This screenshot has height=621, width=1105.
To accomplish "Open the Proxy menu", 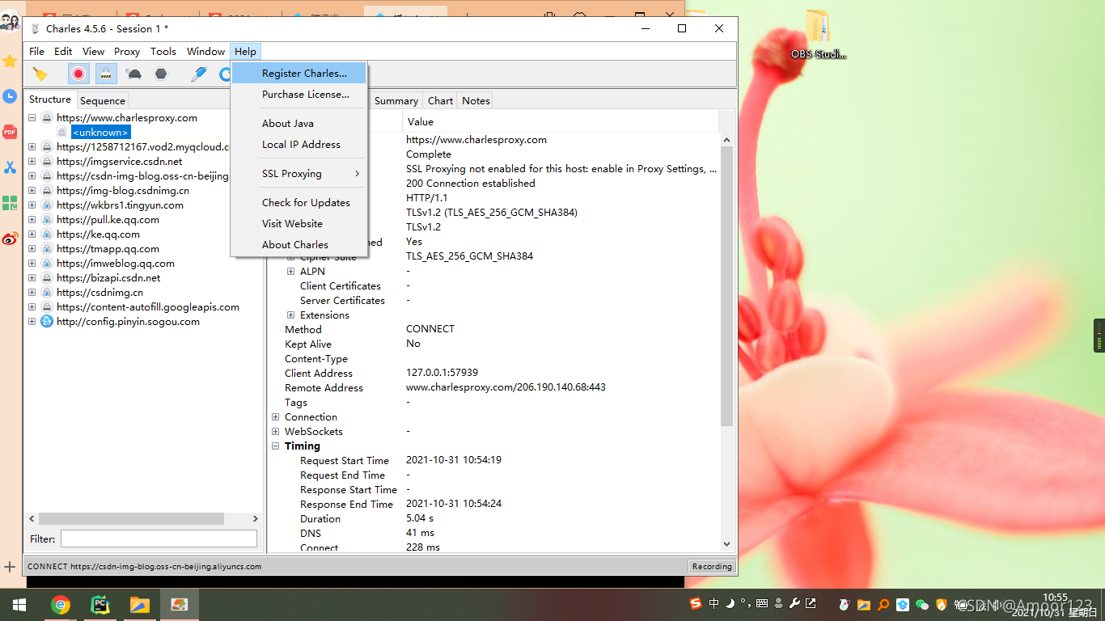I will [127, 51].
